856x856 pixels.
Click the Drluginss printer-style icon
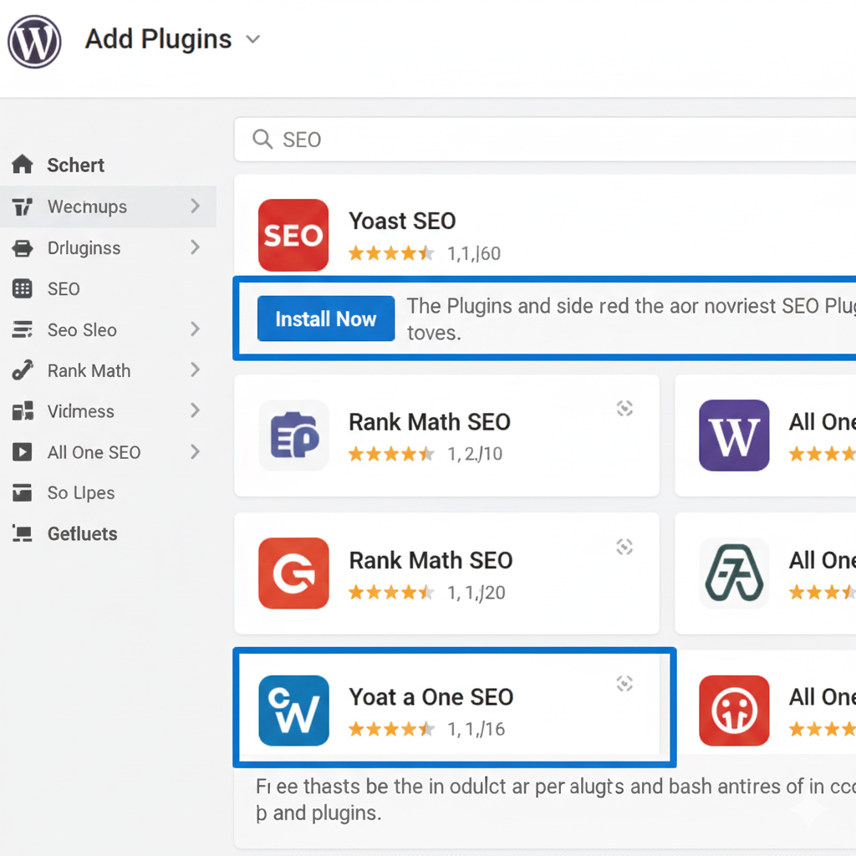[23, 247]
